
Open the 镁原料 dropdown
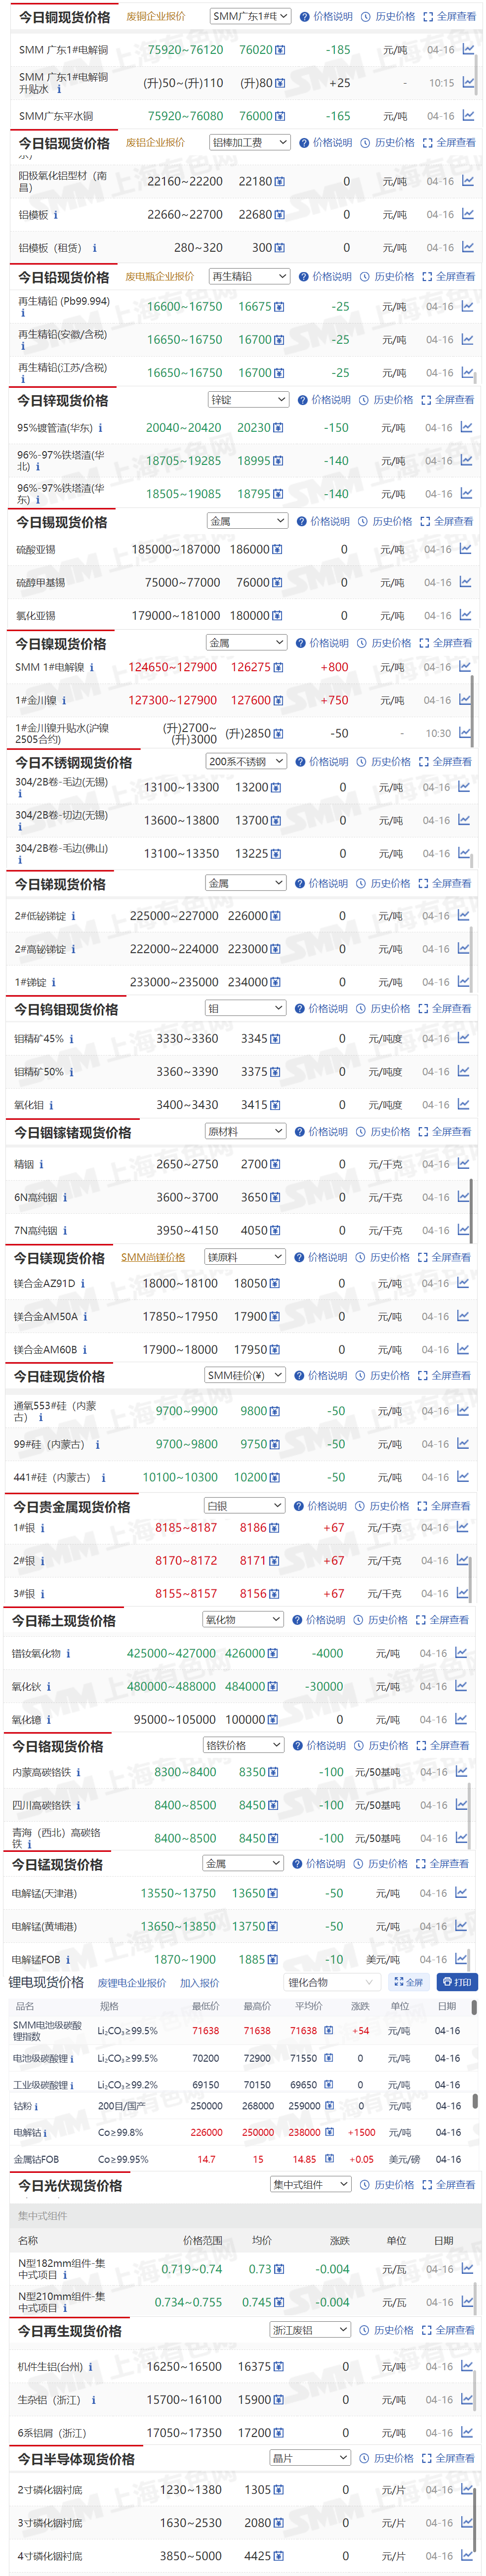coord(245,1257)
